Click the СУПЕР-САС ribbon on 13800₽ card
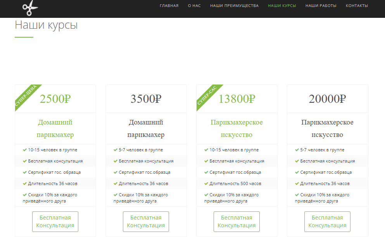This screenshot has height=237, width=385. pyautogui.click(x=207, y=95)
